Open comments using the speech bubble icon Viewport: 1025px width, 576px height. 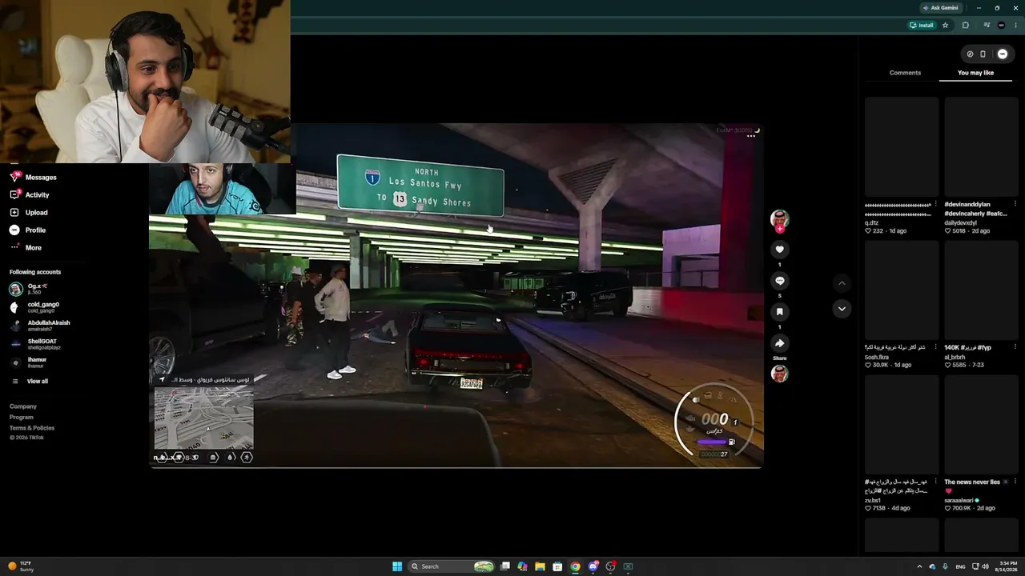(779, 281)
